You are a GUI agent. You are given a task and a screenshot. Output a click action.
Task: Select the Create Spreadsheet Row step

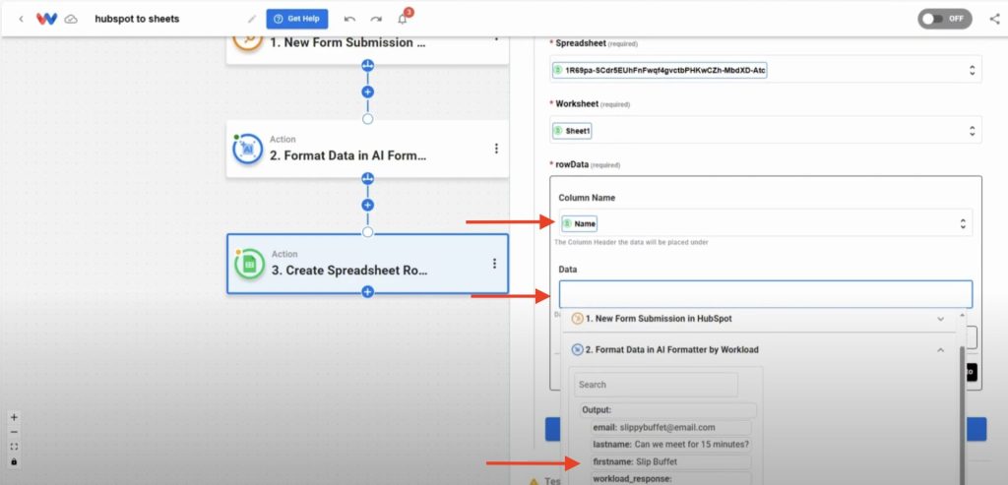pos(367,264)
